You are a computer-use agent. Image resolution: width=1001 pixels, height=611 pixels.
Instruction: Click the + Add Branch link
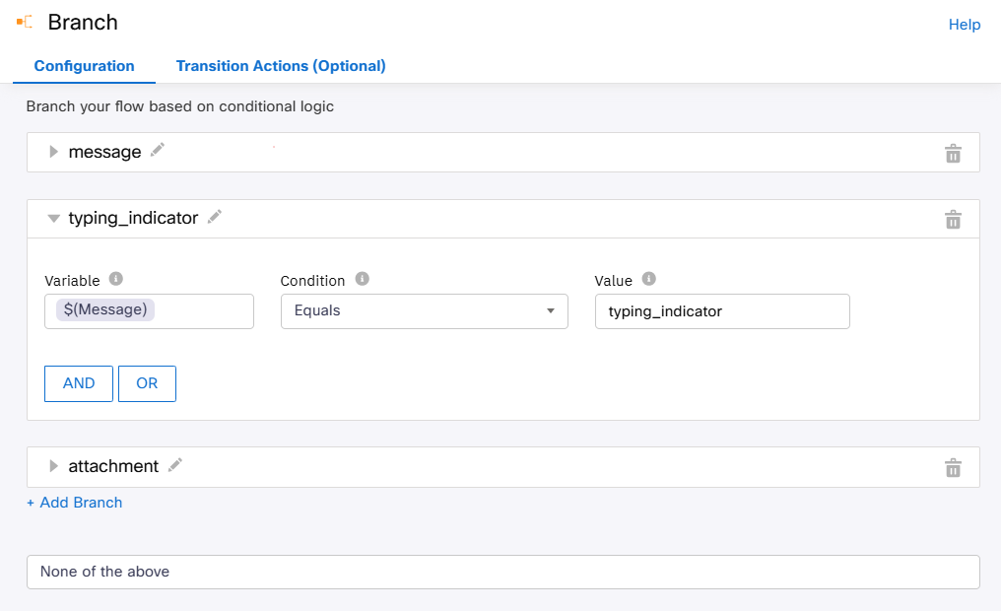coord(75,503)
